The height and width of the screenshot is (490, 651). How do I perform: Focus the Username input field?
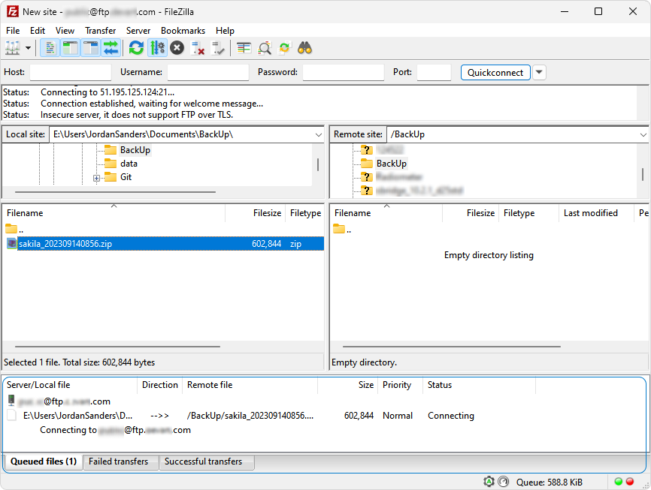[208, 73]
